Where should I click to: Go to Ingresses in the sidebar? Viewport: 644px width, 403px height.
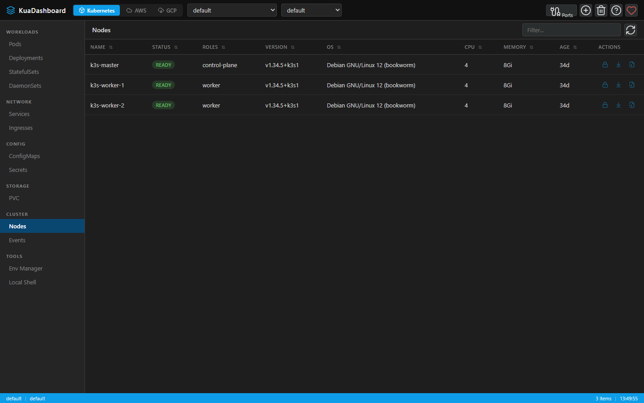42,128
